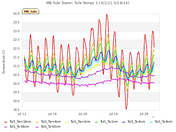
Task: Select the Tul1_Ts-16cm legend label
Action: coord(19,127)
